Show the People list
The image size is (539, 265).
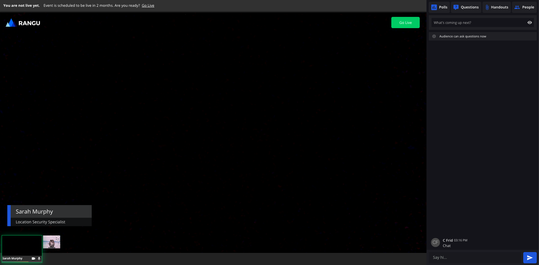pyautogui.click(x=524, y=7)
